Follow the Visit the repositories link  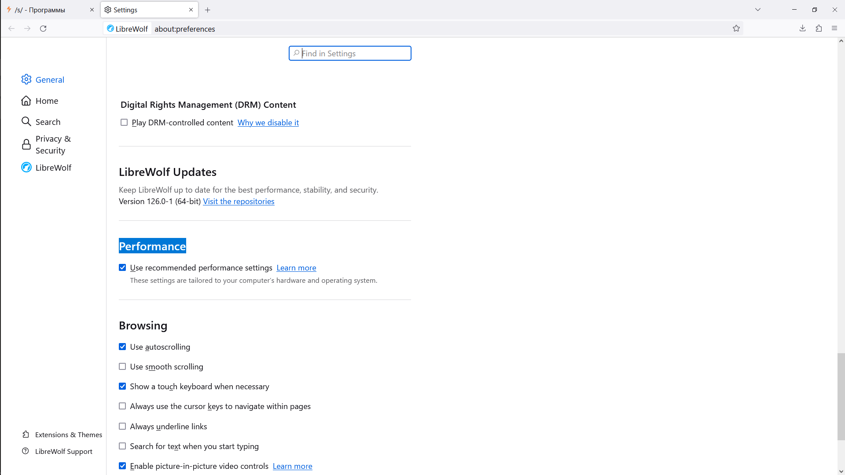(239, 201)
